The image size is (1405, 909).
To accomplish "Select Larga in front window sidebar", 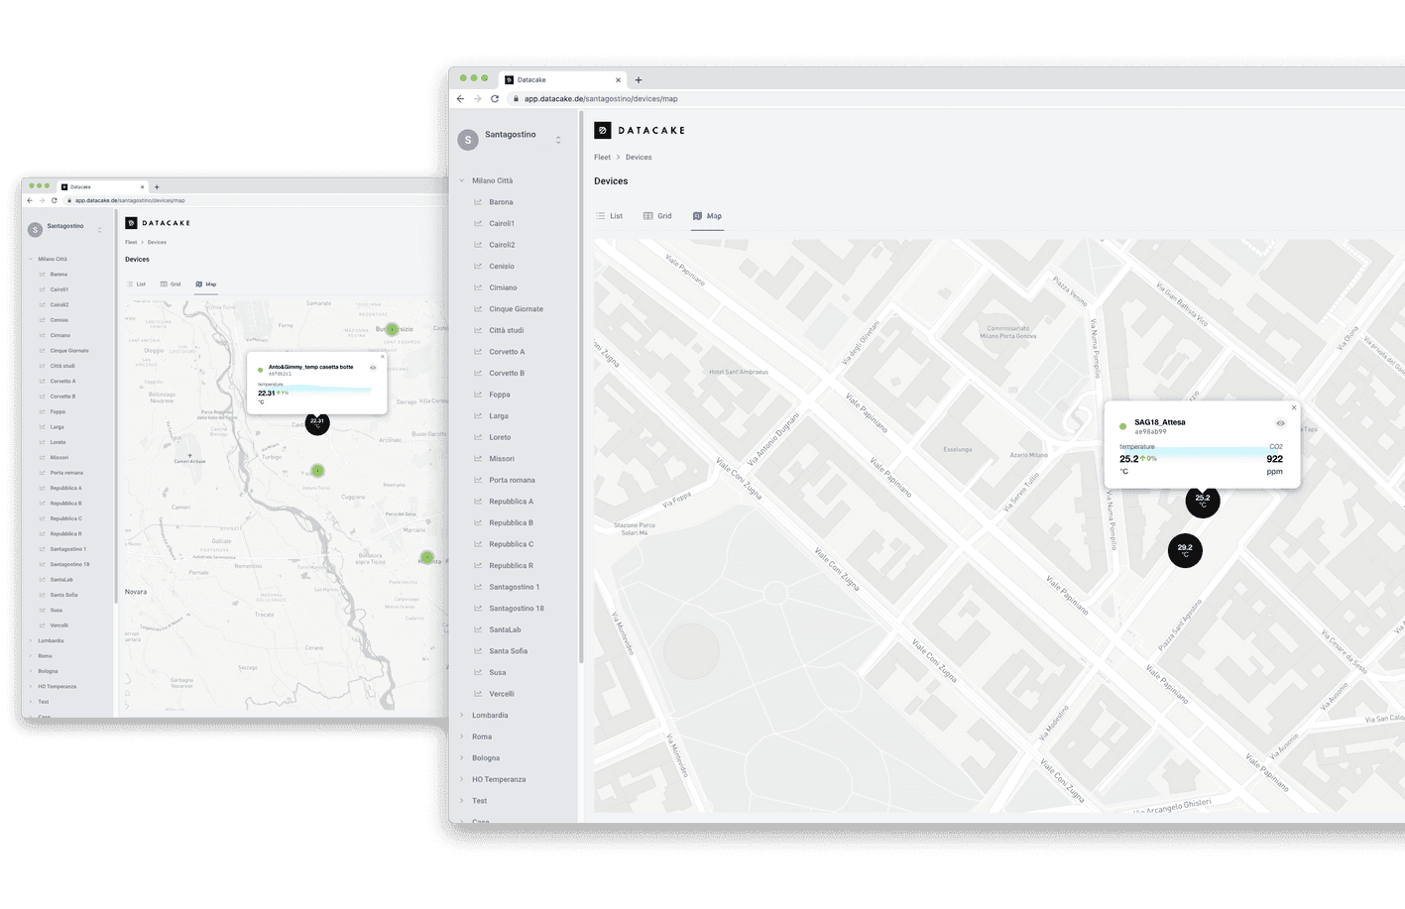I will click(x=498, y=416).
